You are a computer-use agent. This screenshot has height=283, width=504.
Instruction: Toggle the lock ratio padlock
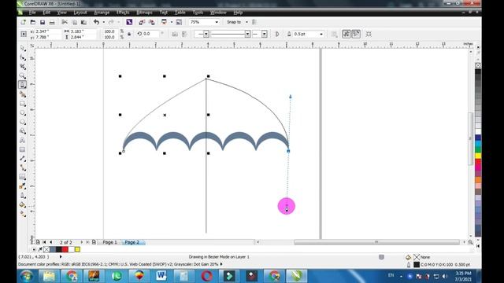tap(129, 34)
